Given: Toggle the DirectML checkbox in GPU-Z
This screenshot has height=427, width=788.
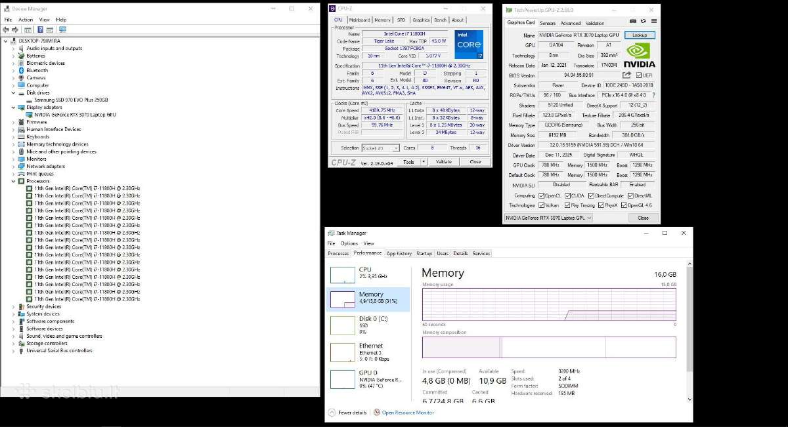Looking at the screenshot, I should pyautogui.click(x=631, y=195).
